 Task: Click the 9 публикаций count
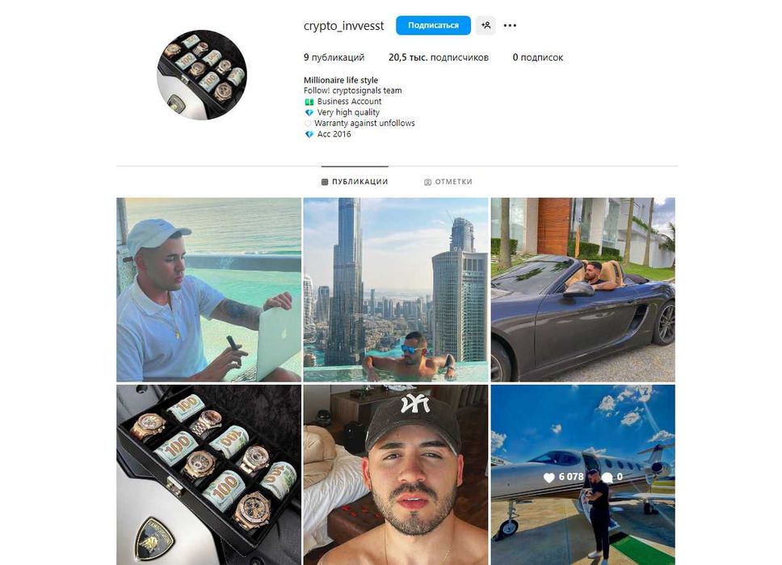334,57
